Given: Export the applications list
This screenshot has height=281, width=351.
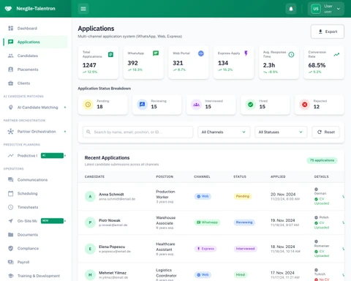Looking at the screenshot, I should click(328, 31).
